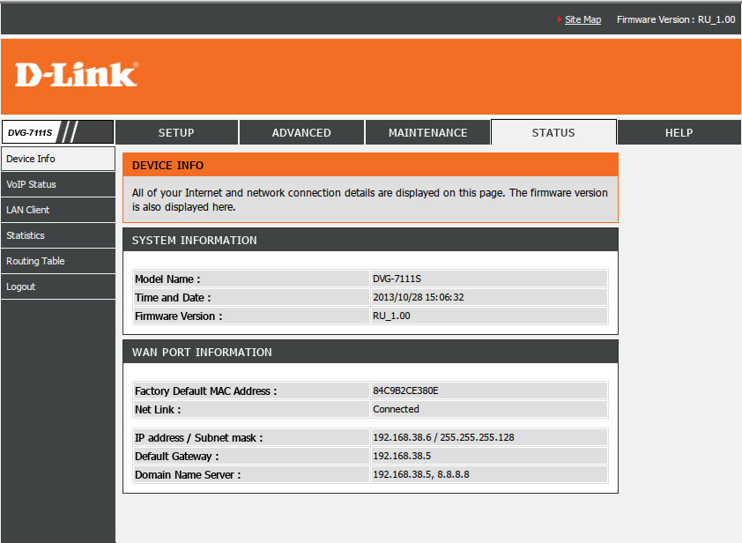Select 192.168.38.6 / 255.255.255.128 value
Image resolution: width=742 pixels, height=543 pixels.
(x=443, y=437)
